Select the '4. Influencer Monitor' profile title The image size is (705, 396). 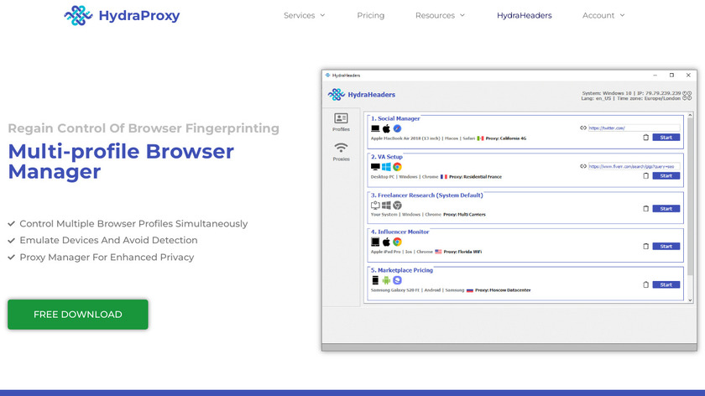tap(399, 232)
